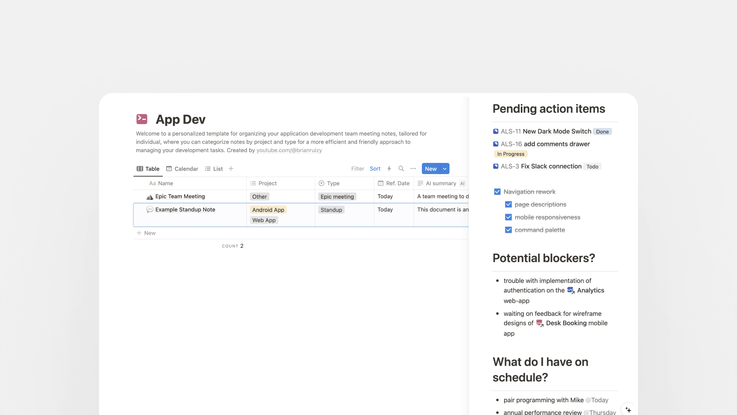Click the AI badge in AI summary header
This screenshot has height=415, width=737.
coord(462,184)
